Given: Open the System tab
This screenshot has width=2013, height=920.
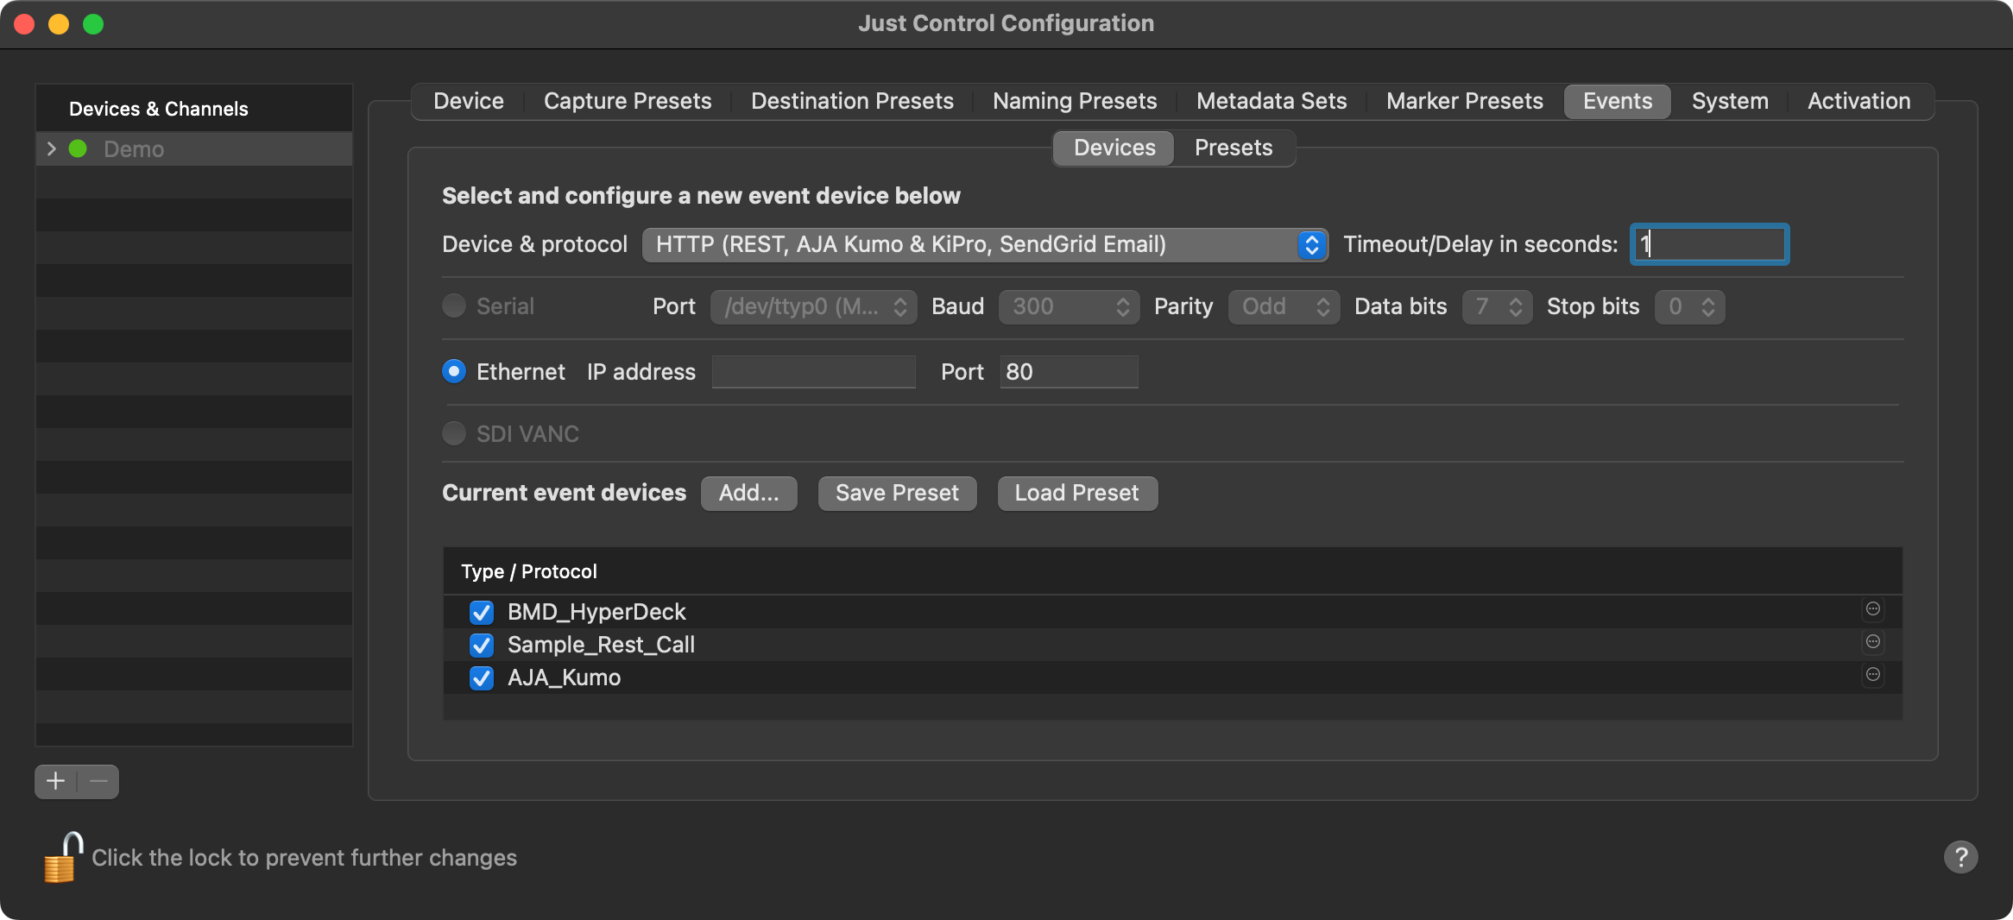Looking at the screenshot, I should [x=1730, y=101].
